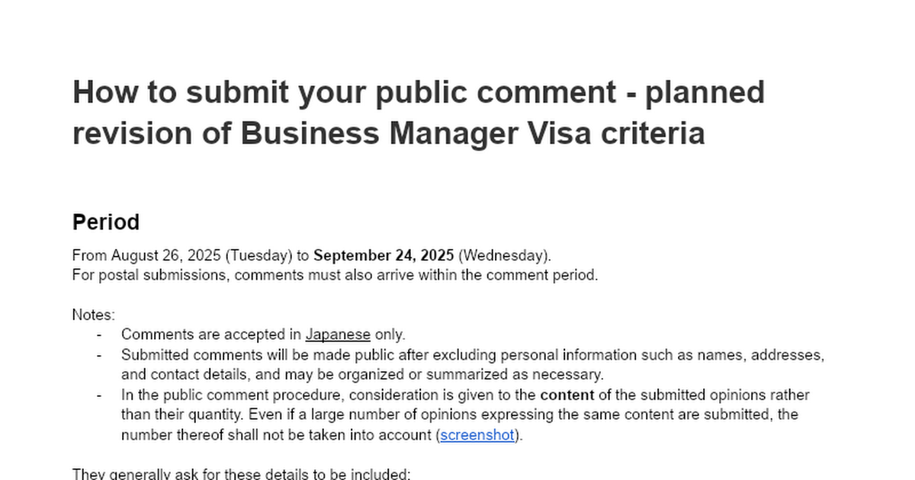Image resolution: width=915 pixels, height=480 pixels.
Task: Click the underlined word "Japanese"
Action: pos(338,334)
